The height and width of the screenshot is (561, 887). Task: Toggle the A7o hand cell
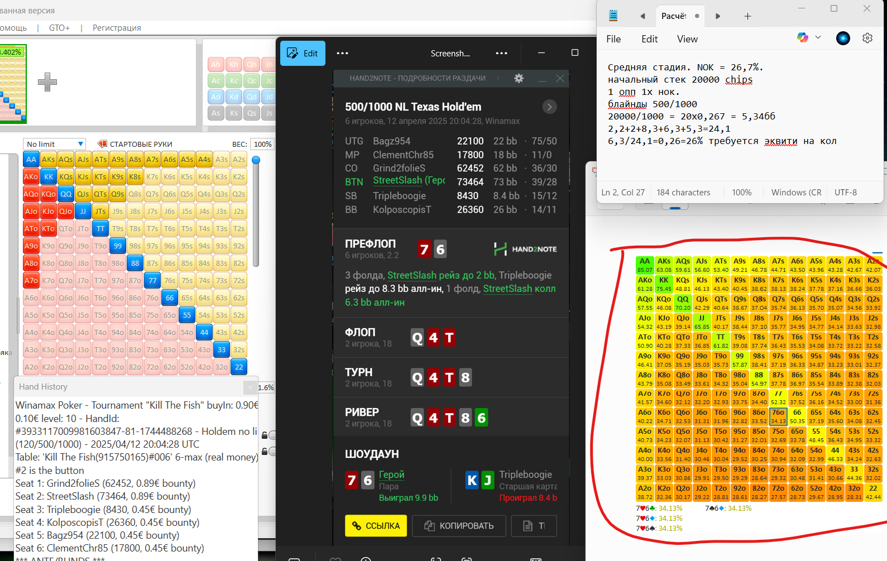click(31, 281)
